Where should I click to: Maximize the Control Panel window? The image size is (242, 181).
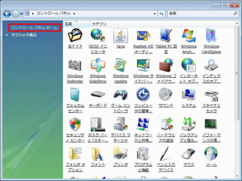[x=225, y=5]
